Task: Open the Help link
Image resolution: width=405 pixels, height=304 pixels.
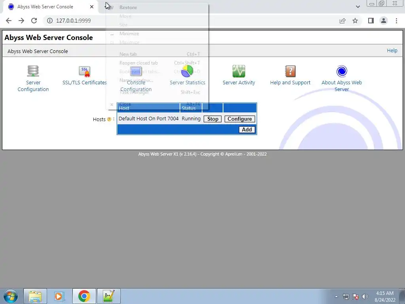Action: [392, 51]
